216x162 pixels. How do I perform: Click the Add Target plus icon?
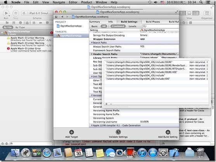(x=71, y=132)
